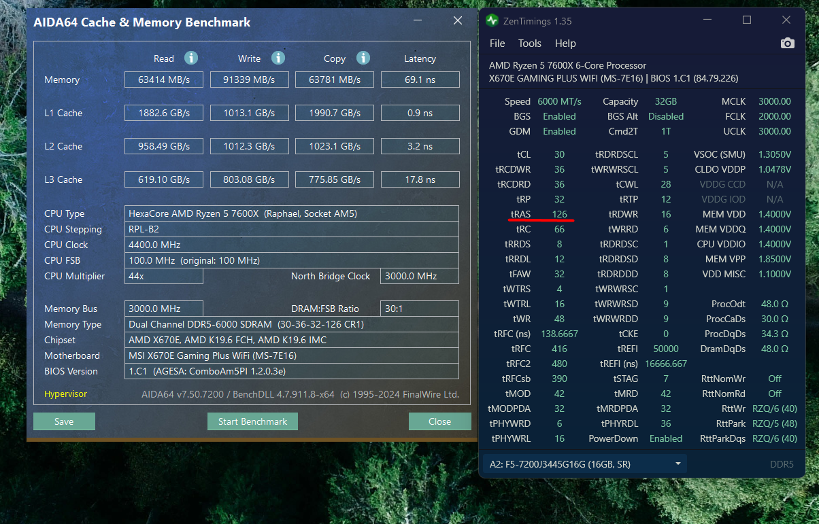
Task: Click the info icon next to Write
Action: coord(278,58)
